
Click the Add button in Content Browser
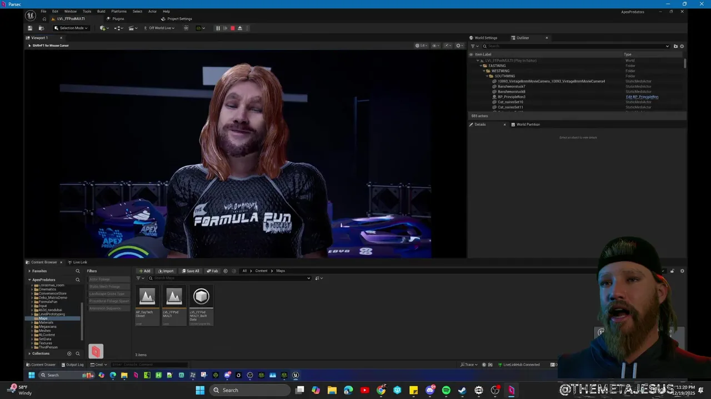pyautogui.click(x=144, y=271)
